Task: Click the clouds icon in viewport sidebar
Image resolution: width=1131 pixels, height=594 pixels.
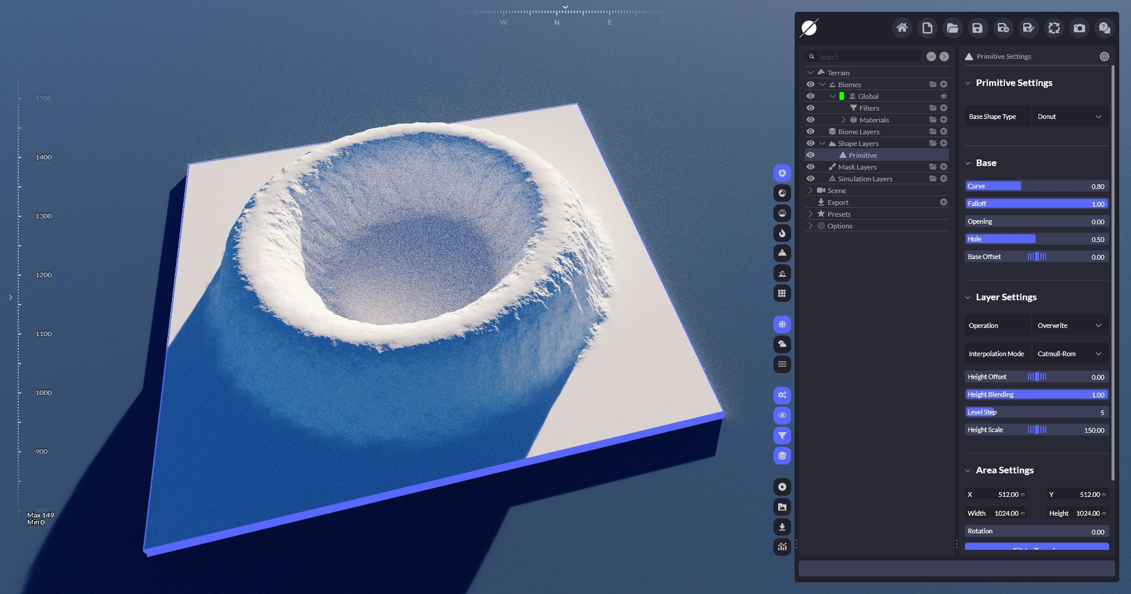Action: [782, 344]
